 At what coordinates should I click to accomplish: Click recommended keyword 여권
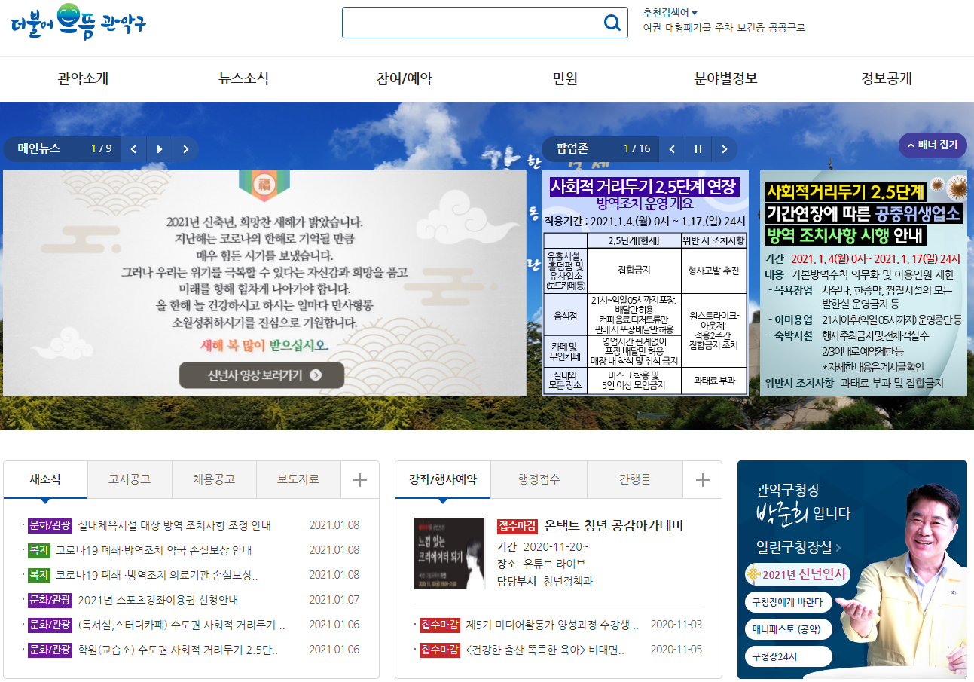tap(652, 28)
